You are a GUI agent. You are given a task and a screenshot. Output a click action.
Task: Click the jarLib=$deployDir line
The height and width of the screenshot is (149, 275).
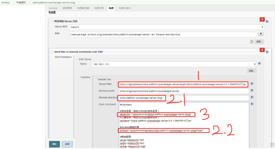pos(132,140)
